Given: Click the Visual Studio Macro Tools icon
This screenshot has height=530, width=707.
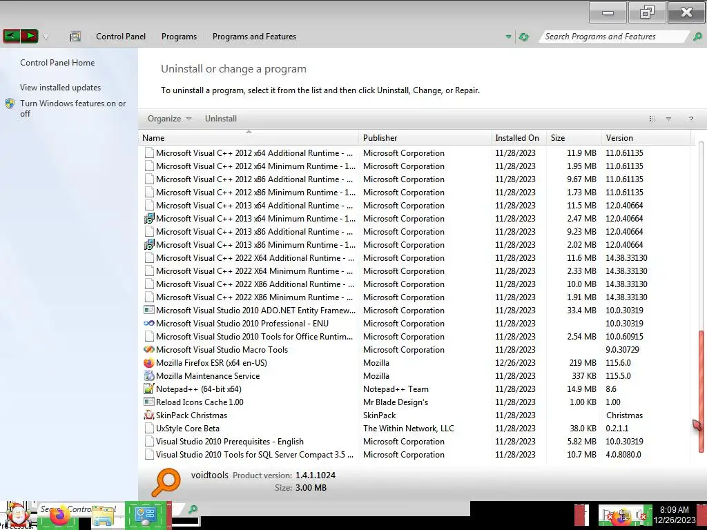Looking at the screenshot, I should coord(149,349).
